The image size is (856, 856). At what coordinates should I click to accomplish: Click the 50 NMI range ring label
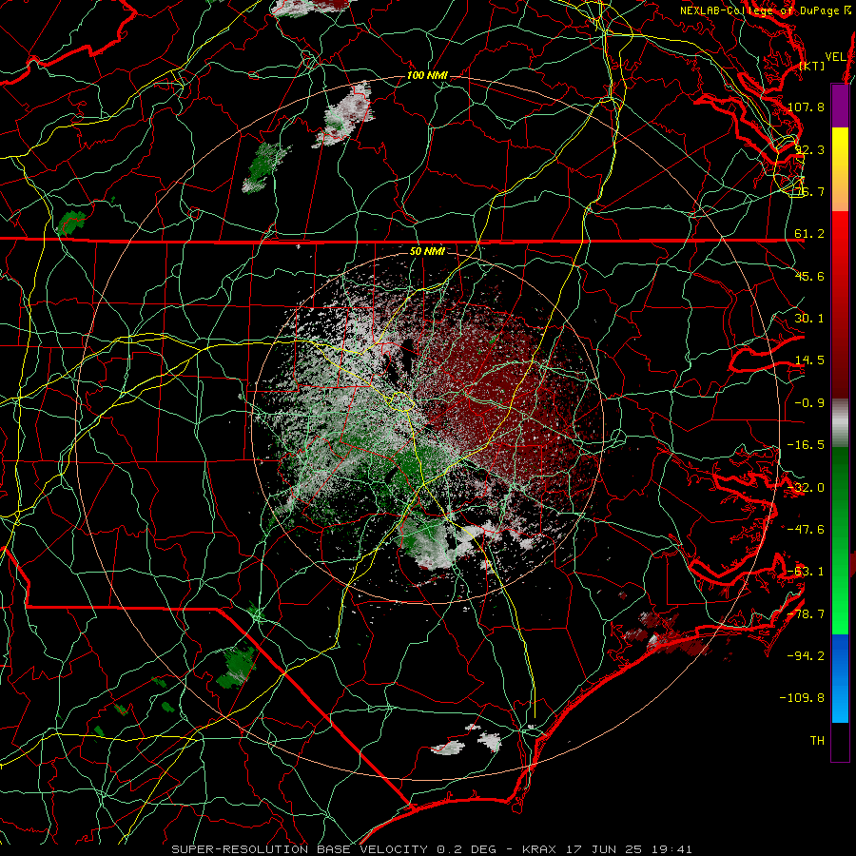(x=427, y=251)
